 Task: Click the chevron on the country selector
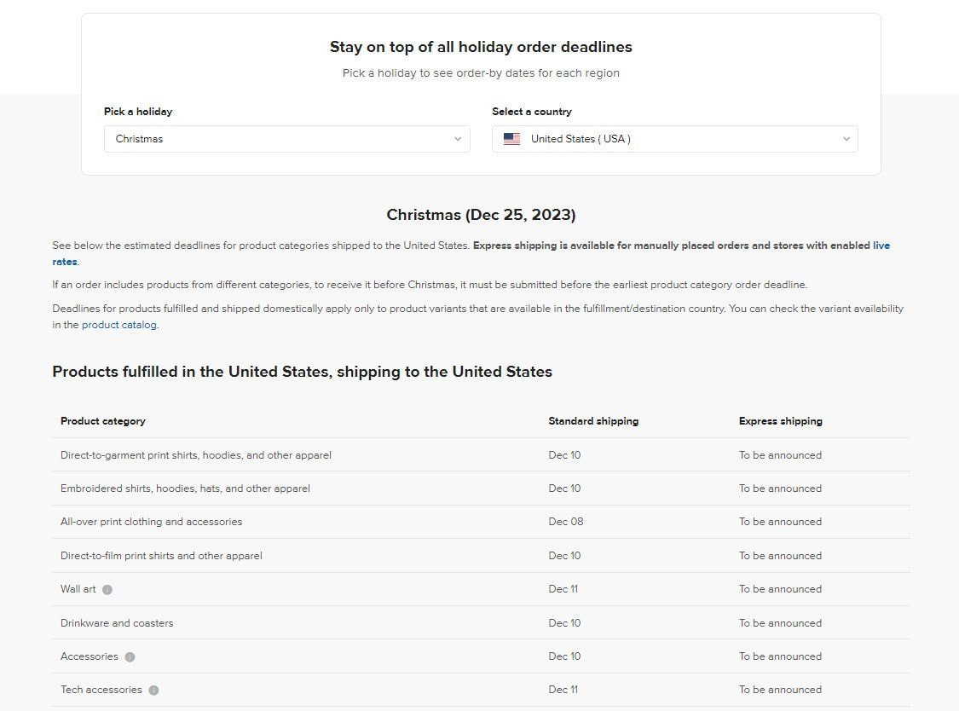pos(846,139)
